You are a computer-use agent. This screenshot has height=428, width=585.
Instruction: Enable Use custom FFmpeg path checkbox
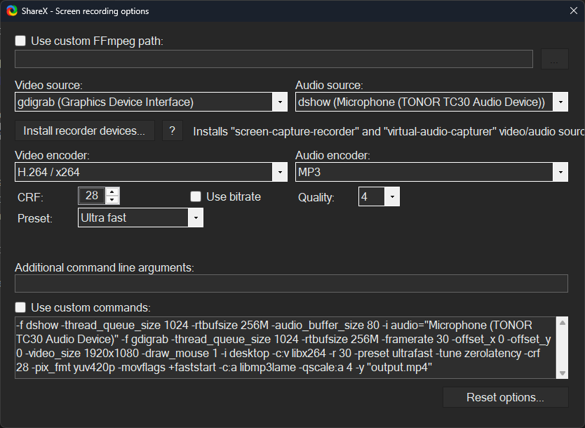point(21,41)
